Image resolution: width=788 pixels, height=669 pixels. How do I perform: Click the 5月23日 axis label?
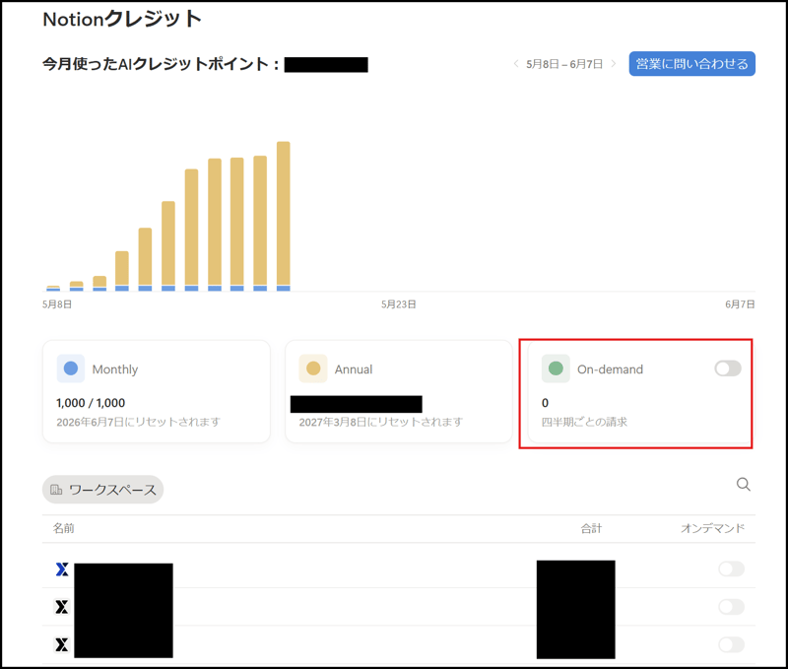399,304
